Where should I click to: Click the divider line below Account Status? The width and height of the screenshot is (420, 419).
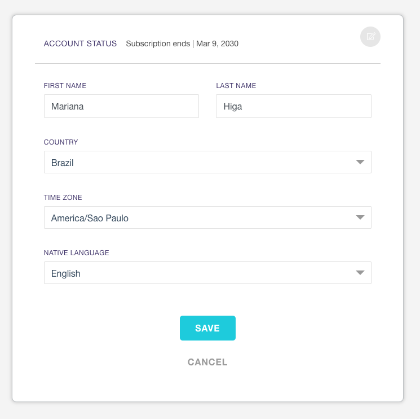pos(207,64)
